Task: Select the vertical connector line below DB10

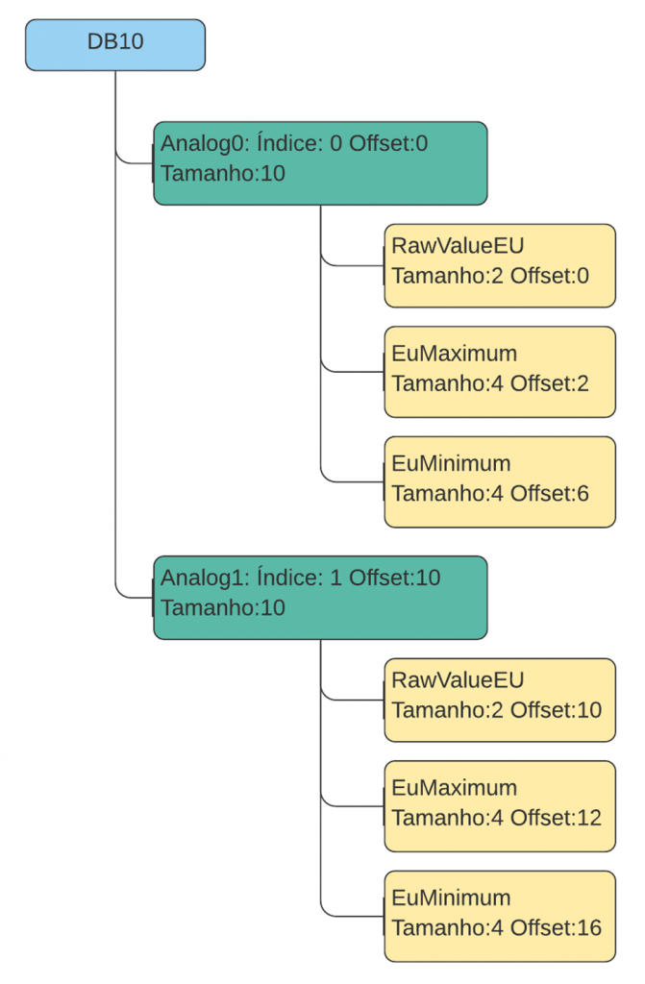Action: tap(115, 336)
